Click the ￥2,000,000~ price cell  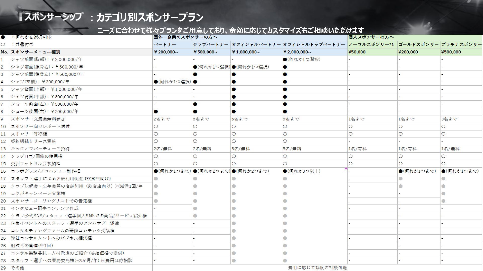[x=297, y=52]
